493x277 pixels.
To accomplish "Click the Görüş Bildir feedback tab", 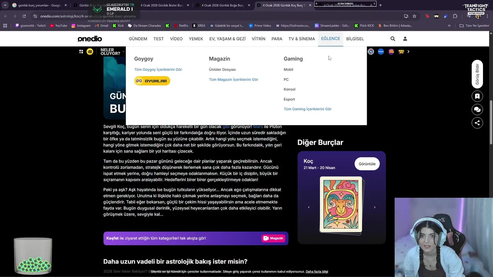I will coord(477,74).
